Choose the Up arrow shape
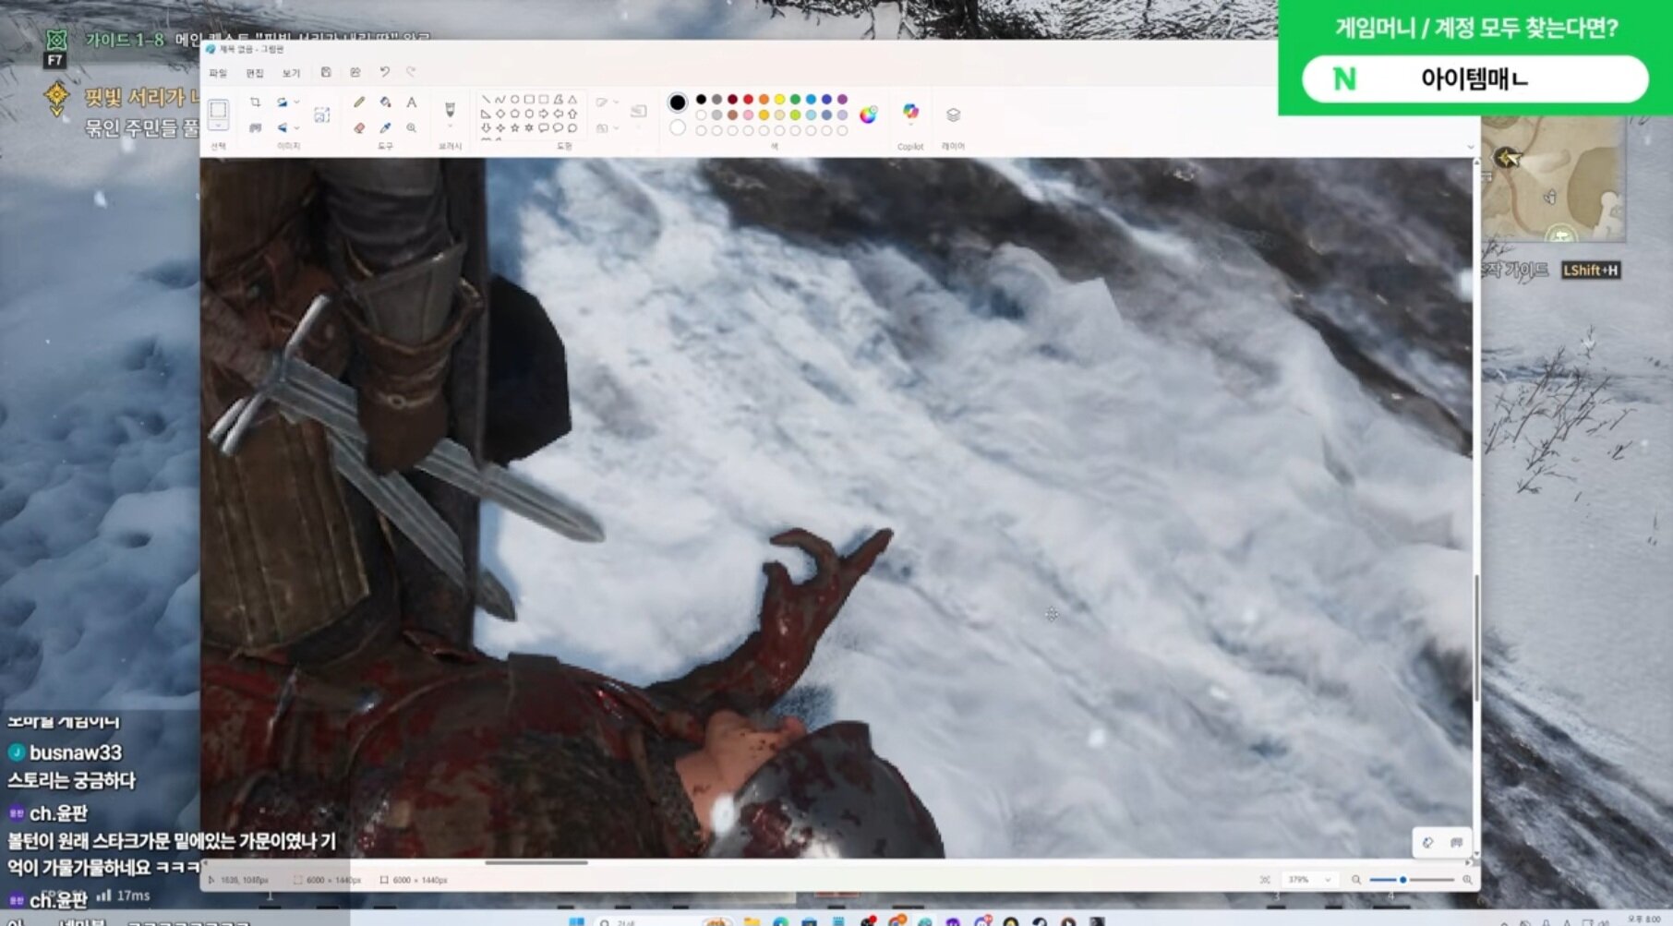This screenshot has height=926, width=1673. 572,114
